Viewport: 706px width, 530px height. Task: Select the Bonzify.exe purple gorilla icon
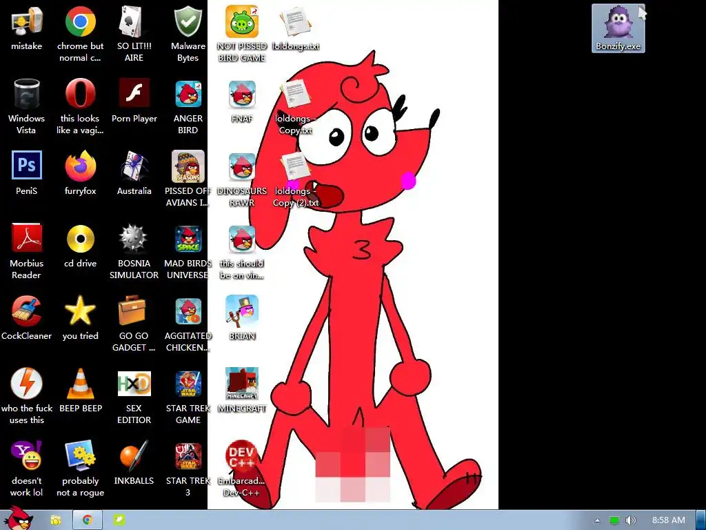618,28
